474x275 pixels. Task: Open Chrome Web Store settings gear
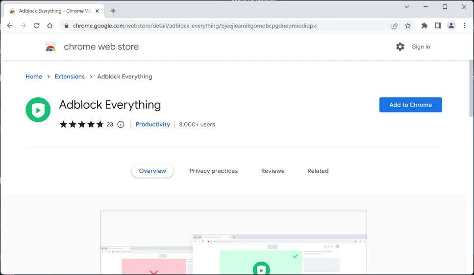[400, 46]
